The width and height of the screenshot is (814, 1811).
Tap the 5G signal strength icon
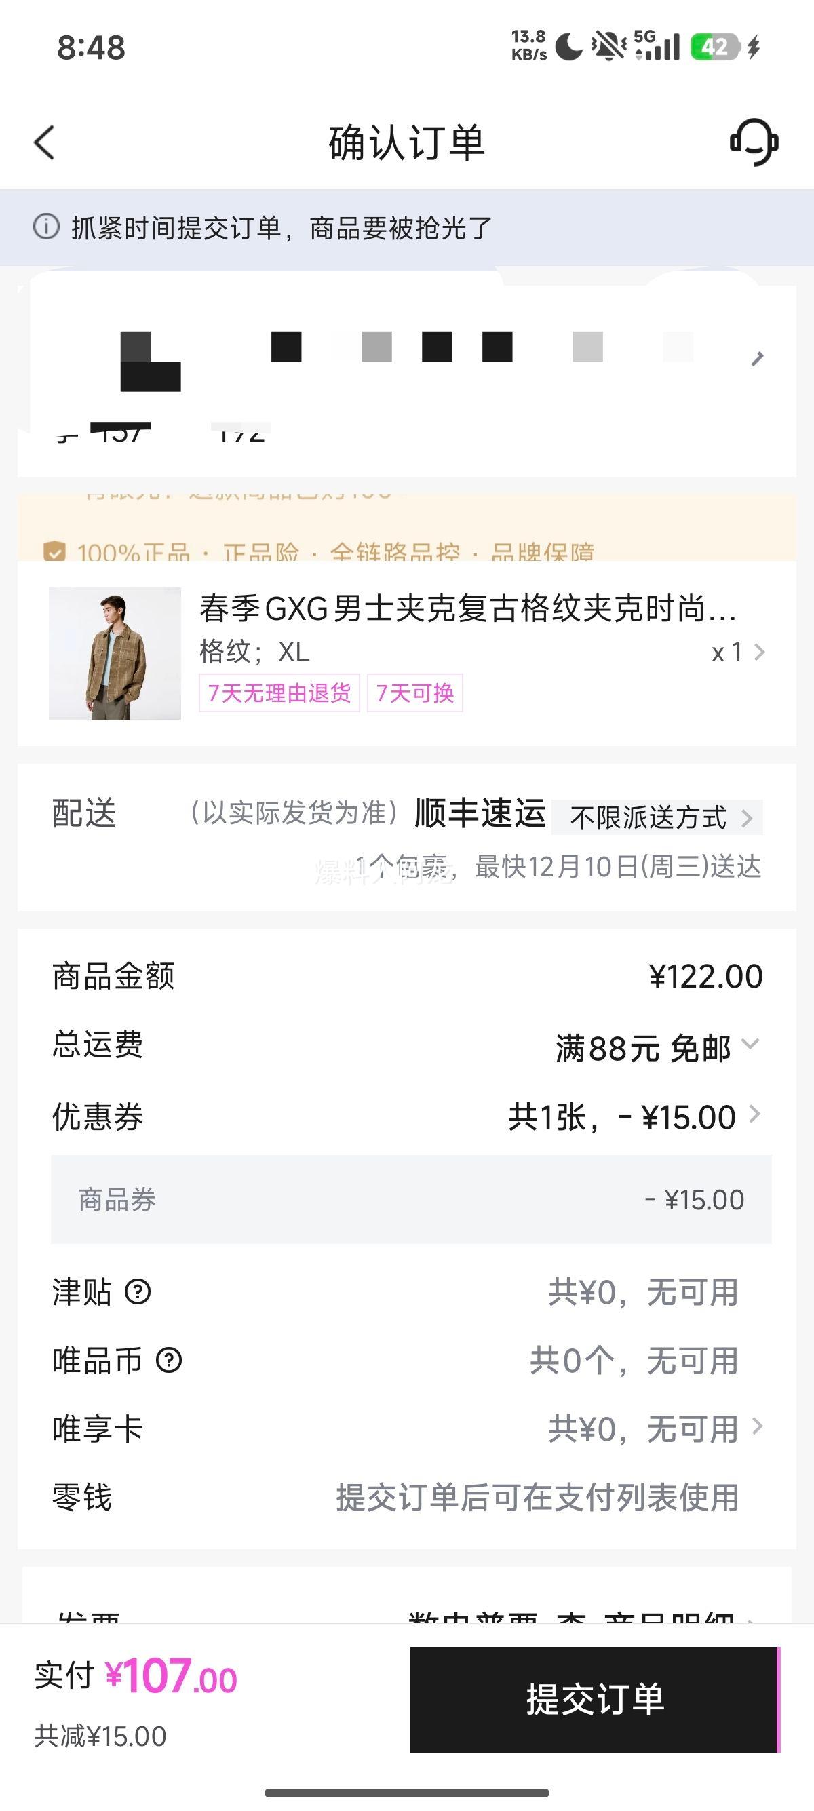(657, 46)
